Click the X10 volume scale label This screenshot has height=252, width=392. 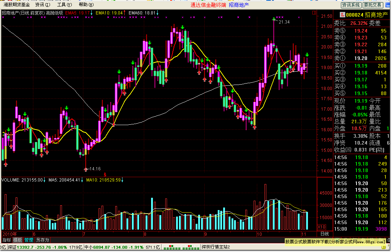pos(321,227)
